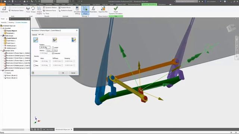Click Publish to Studio

65,10
